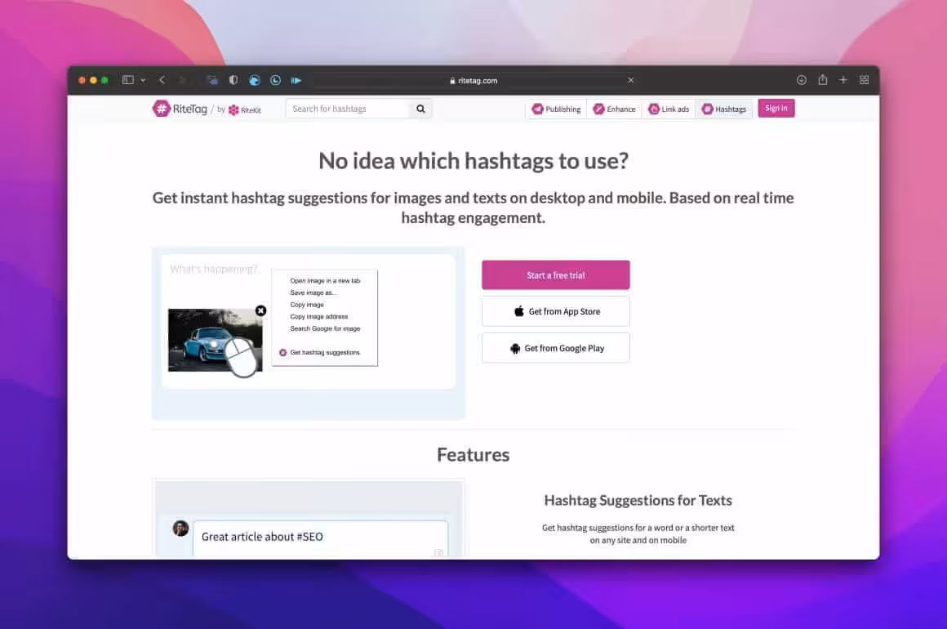This screenshot has width=947, height=629.
Task: Click the RiteTag hashtag logo icon
Action: click(161, 109)
